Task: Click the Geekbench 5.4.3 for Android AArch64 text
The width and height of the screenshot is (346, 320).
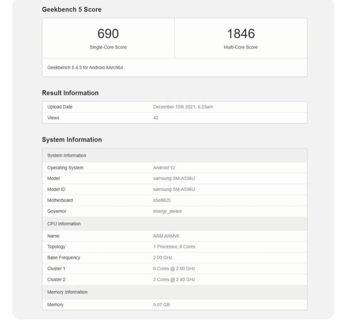Action: click(85, 67)
